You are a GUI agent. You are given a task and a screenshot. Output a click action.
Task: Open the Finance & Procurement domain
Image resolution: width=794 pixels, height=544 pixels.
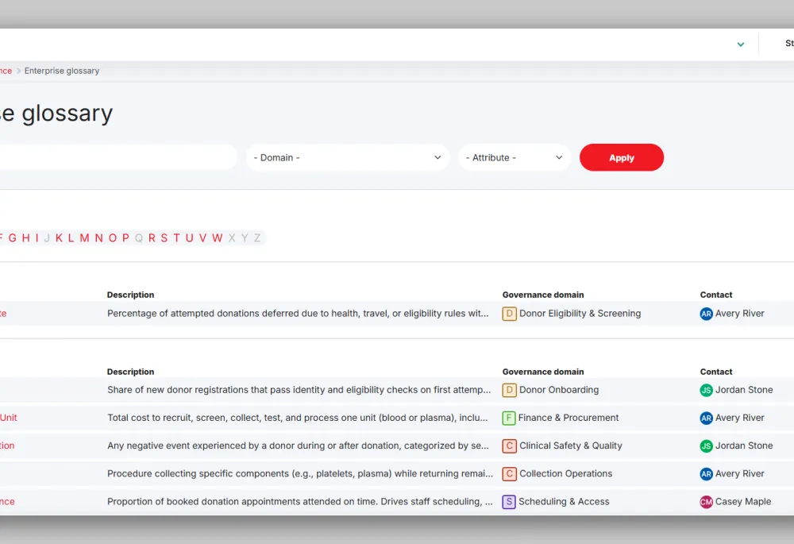569,418
